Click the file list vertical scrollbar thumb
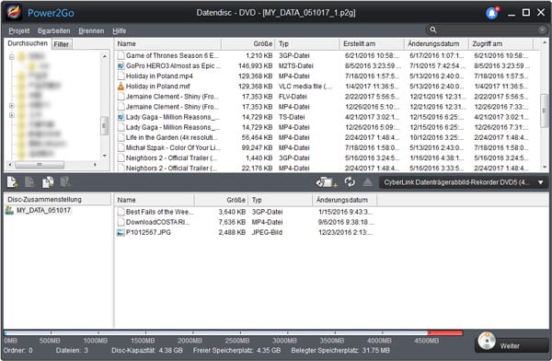This screenshot has height=361, width=552. tap(544, 111)
